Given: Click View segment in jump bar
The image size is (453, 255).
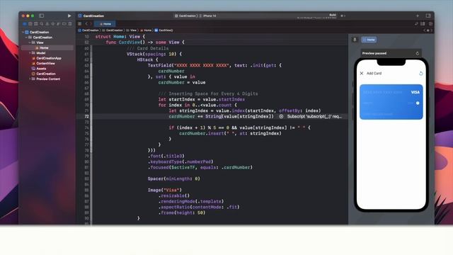Looking at the screenshot, I should point(132,30).
